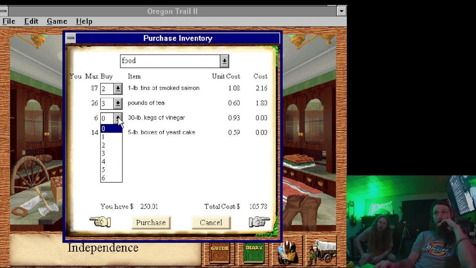Click the Unit Cost column header
Viewport: 476px width, 268px height.
tap(226, 76)
